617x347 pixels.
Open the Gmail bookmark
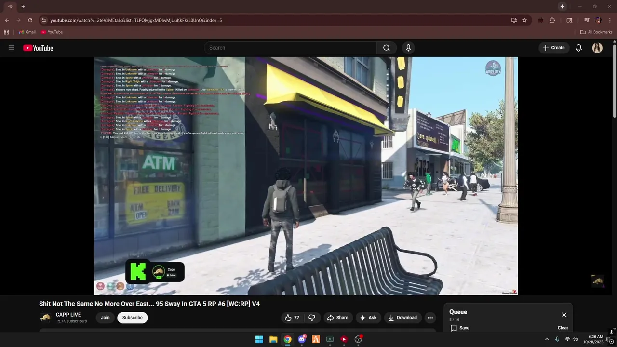[x=27, y=32]
